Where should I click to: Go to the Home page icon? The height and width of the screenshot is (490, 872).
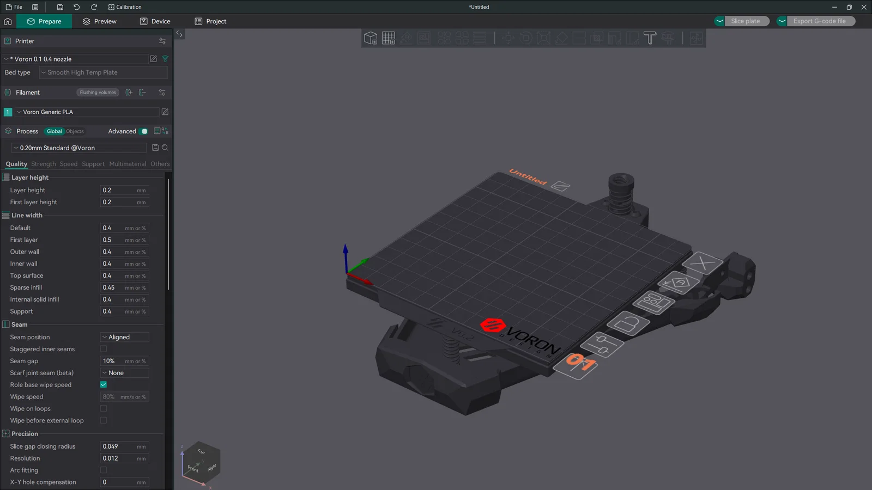[8, 21]
